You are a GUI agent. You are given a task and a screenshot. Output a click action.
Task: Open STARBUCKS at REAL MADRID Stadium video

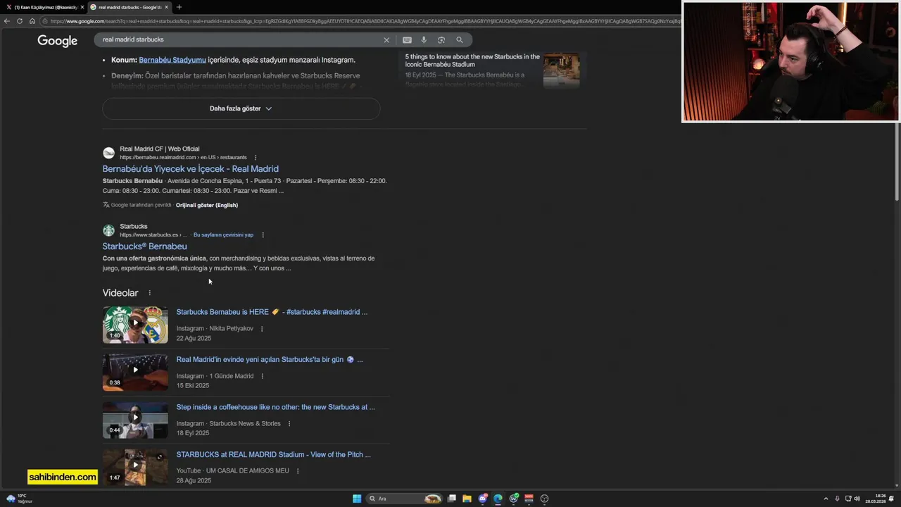[x=273, y=455]
